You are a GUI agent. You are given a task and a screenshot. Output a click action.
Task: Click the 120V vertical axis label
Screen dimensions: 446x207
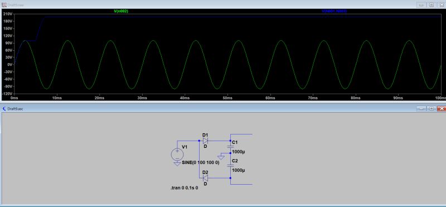7,36
